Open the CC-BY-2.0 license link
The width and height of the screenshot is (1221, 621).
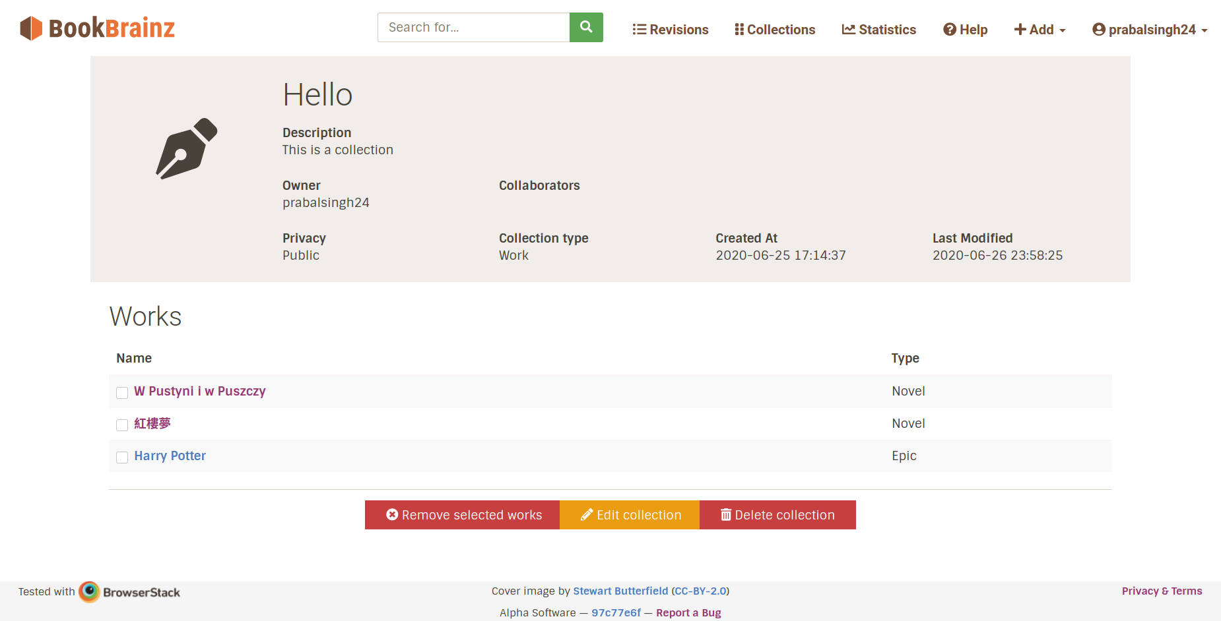point(700,591)
